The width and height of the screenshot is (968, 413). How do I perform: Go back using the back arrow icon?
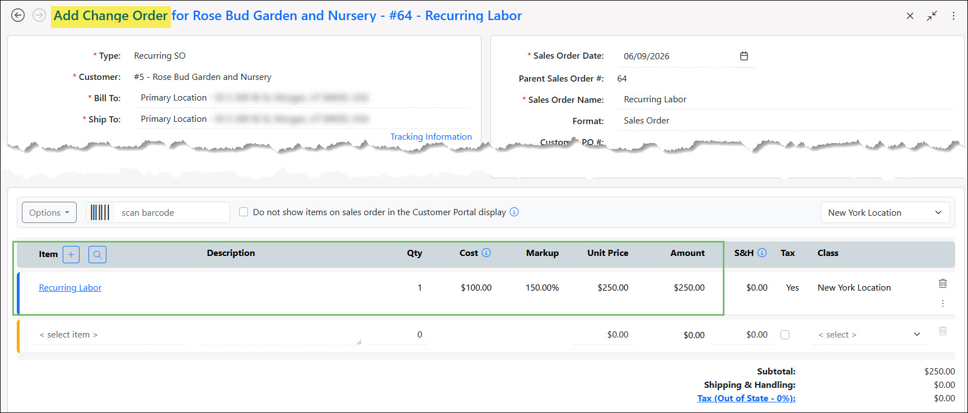pyautogui.click(x=18, y=16)
